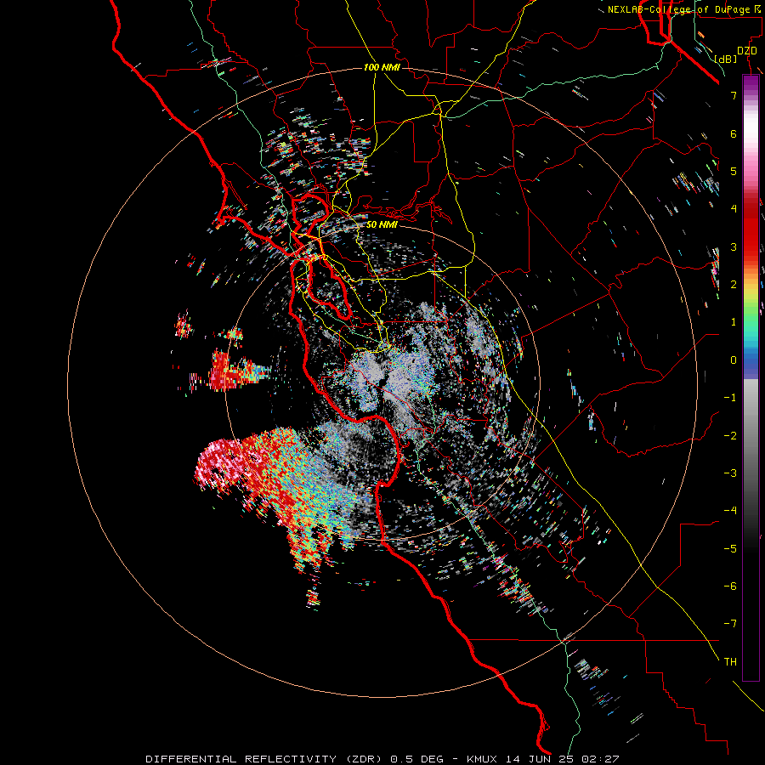Click "DIFFERENTIAL REFLECTIVITY" in the bottom caption
Image resolution: width=765 pixels, height=765 pixels.
tap(241, 759)
